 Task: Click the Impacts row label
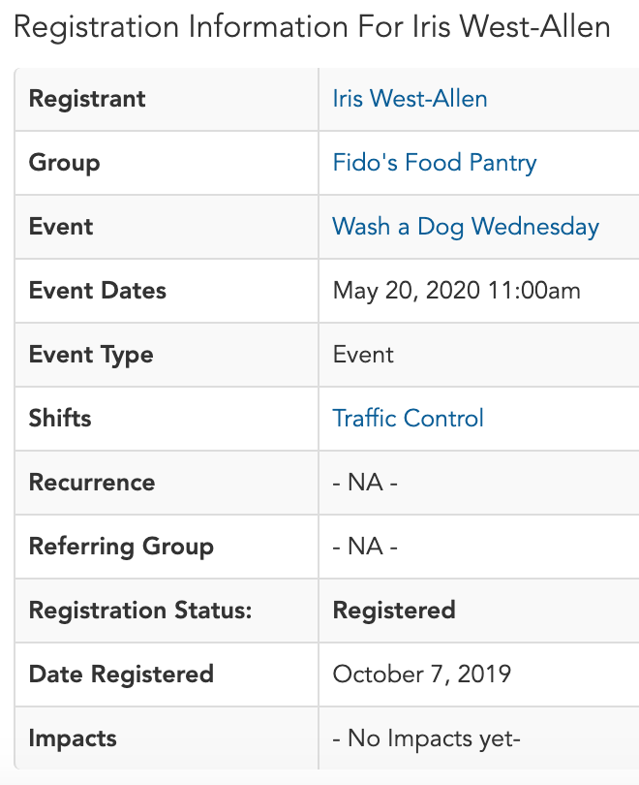(73, 738)
